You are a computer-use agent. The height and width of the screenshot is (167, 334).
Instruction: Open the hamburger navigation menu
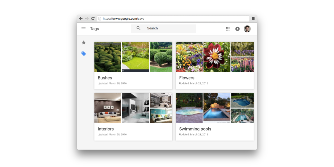83,29
